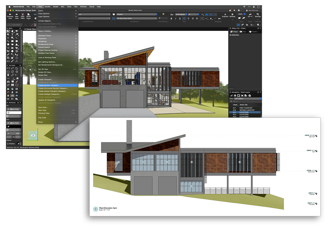Select the Rounded Rectangle tool
This screenshot has height=230, width=330.
[16, 41]
